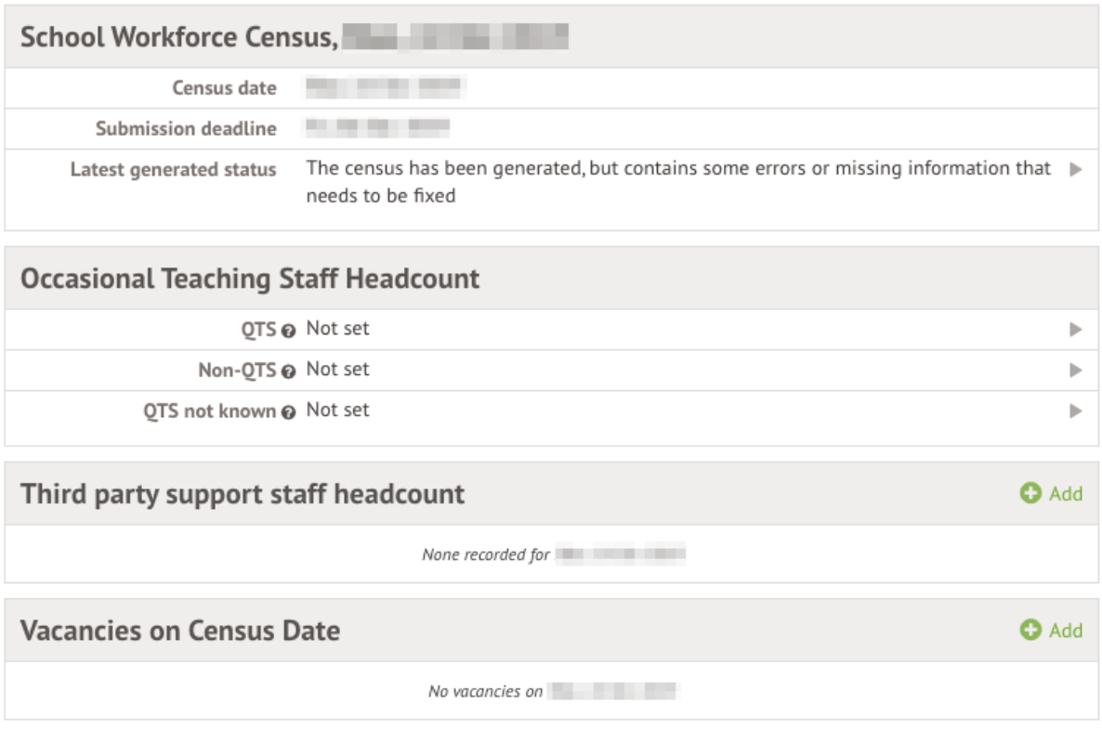
Task: Click the Non-QTS help question-mark icon
Action: (x=288, y=371)
